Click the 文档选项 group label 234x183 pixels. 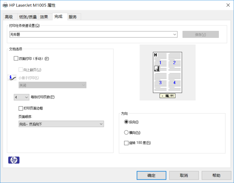tap(16, 49)
